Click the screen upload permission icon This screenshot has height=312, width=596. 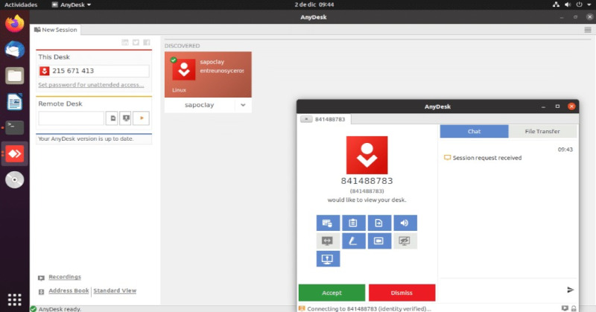(x=328, y=259)
